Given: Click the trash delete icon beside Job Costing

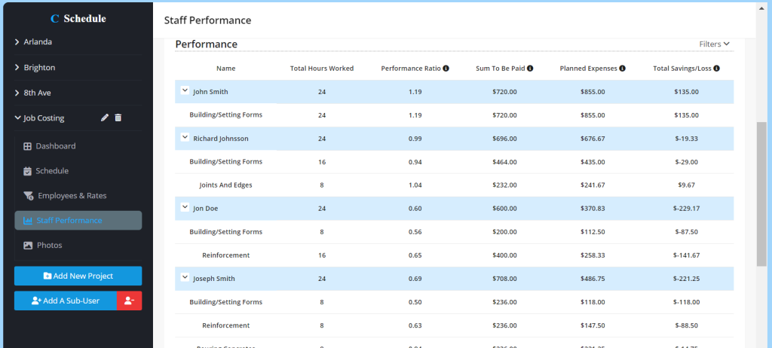Looking at the screenshot, I should point(118,118).
